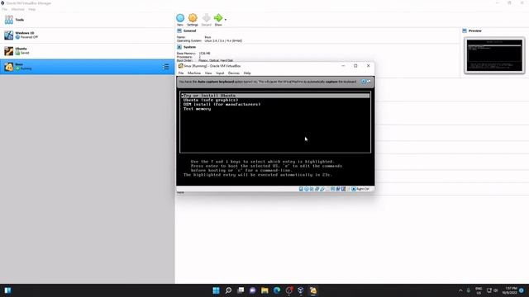The image size is (529, 297).
Task: Click the 'Try or Install Ubuntu' boot entry
Action: coord(275,96)
